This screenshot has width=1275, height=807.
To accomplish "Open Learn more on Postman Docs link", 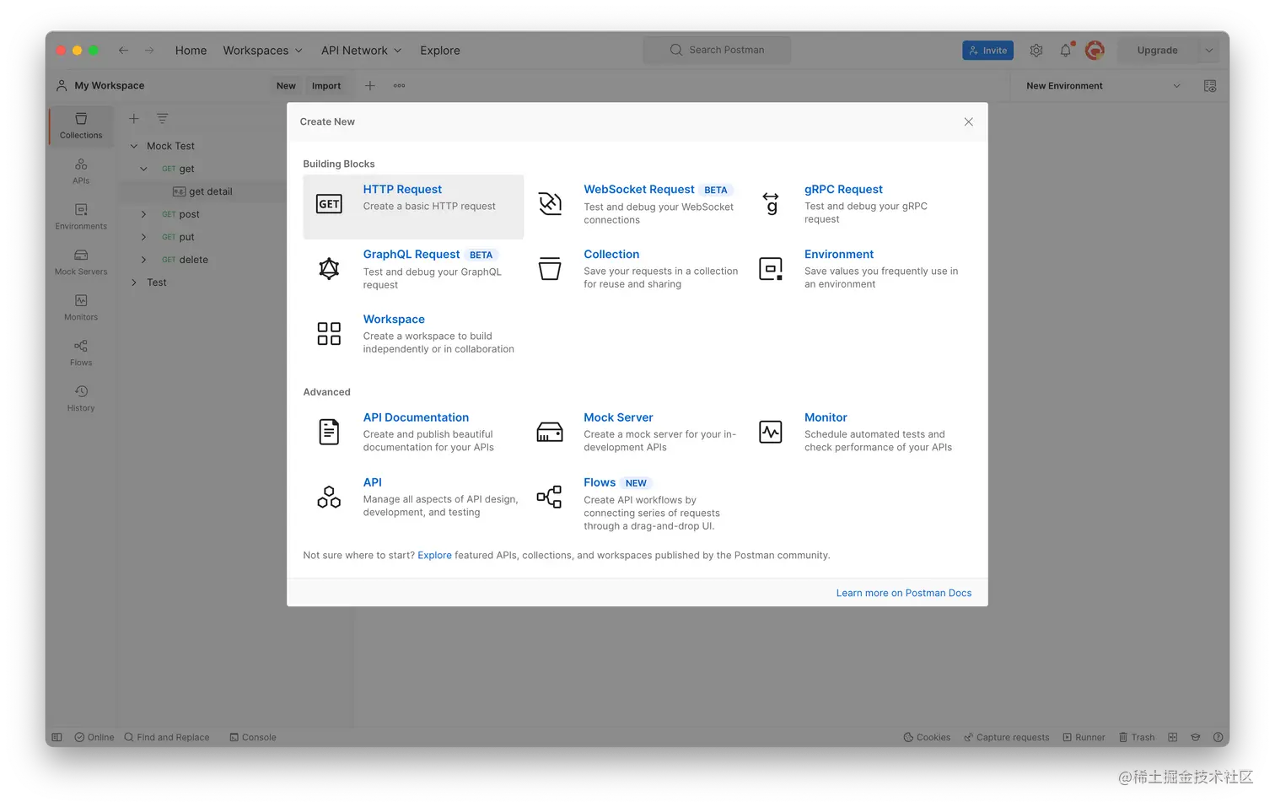I will coord(904,593).
